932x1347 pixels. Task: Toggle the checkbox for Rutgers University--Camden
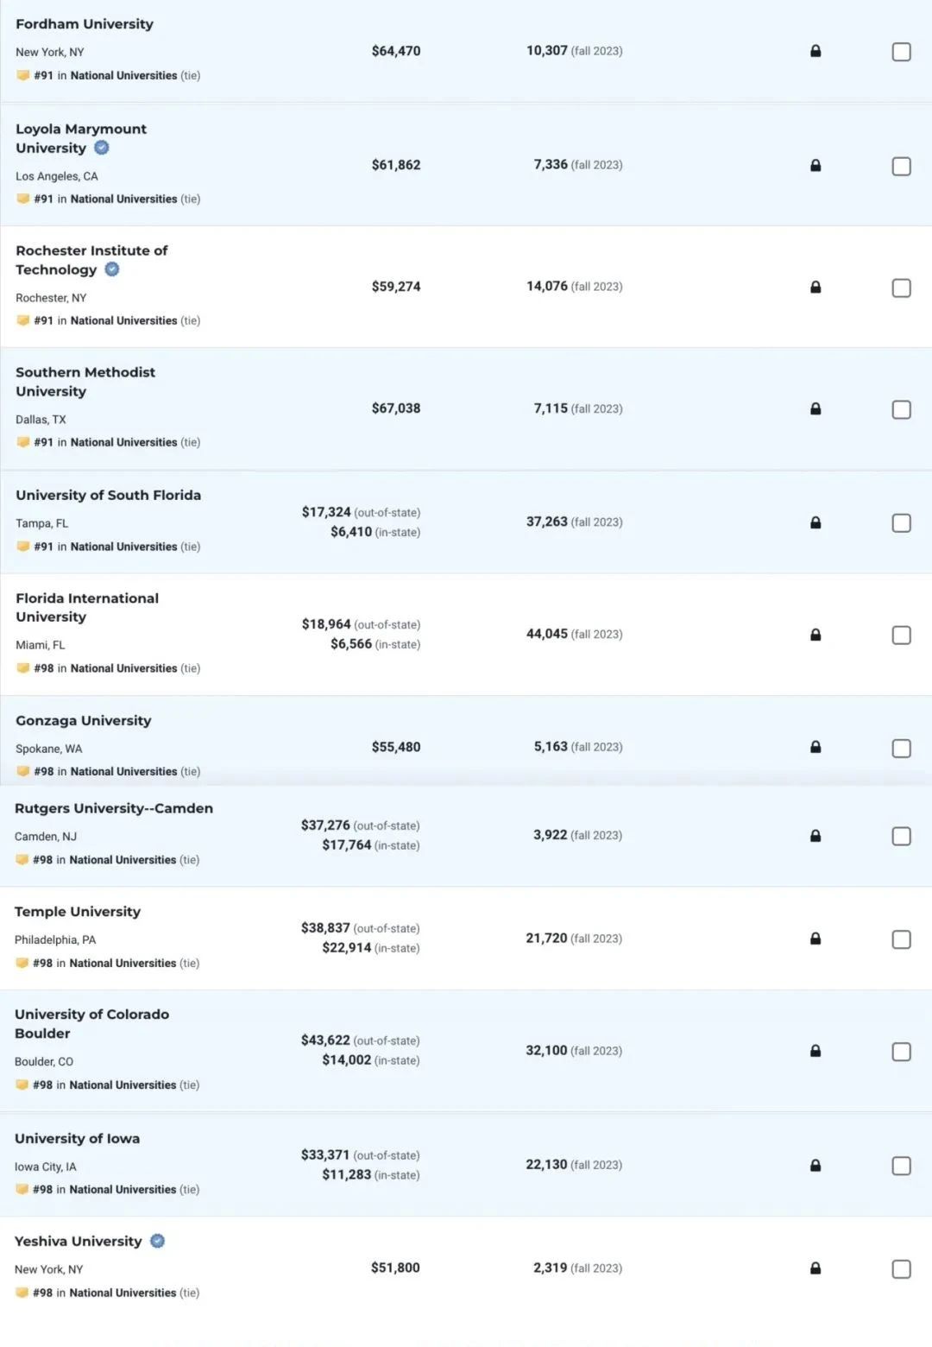901,836
